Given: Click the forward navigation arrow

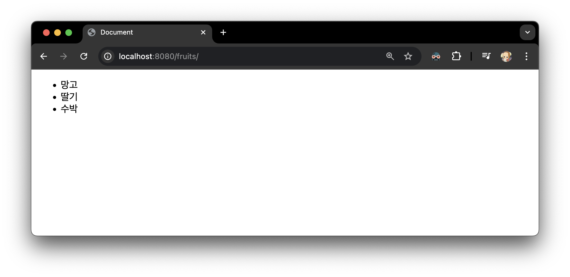Looking at the screenshot, I should 64,56.
